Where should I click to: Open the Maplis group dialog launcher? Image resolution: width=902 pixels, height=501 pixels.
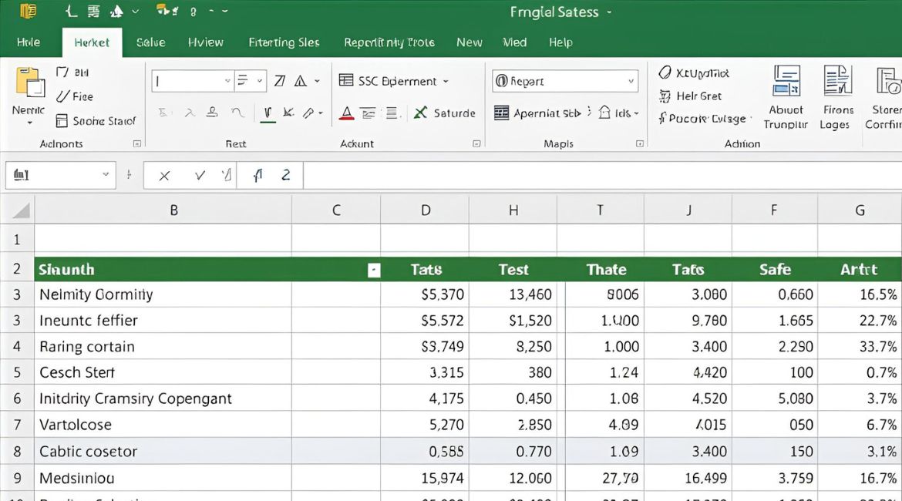point(640,144)
